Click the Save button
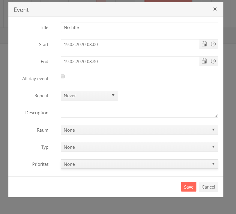The image size is (236, 214). tap(189, 187)
